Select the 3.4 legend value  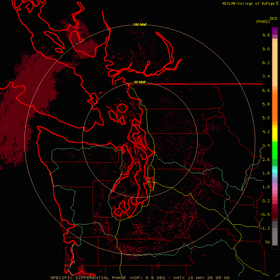click(266, 146)
